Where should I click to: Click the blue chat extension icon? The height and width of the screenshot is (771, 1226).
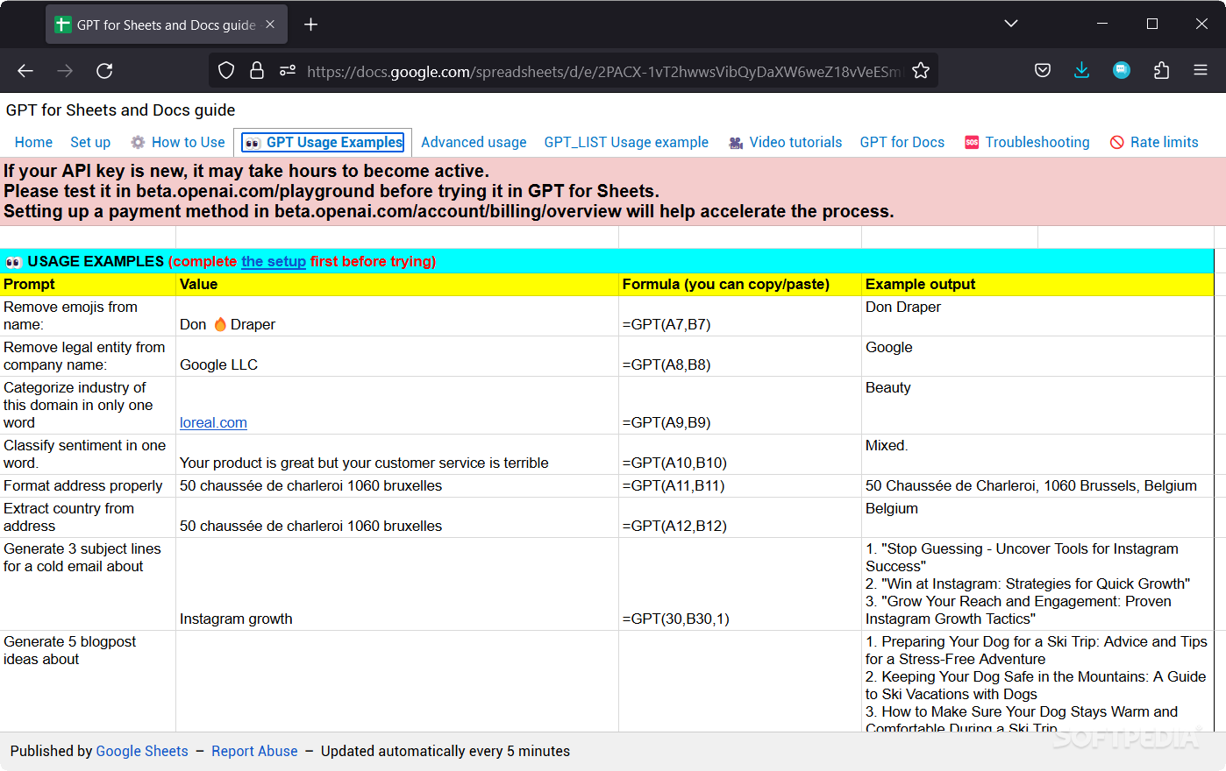point(1122,71)
